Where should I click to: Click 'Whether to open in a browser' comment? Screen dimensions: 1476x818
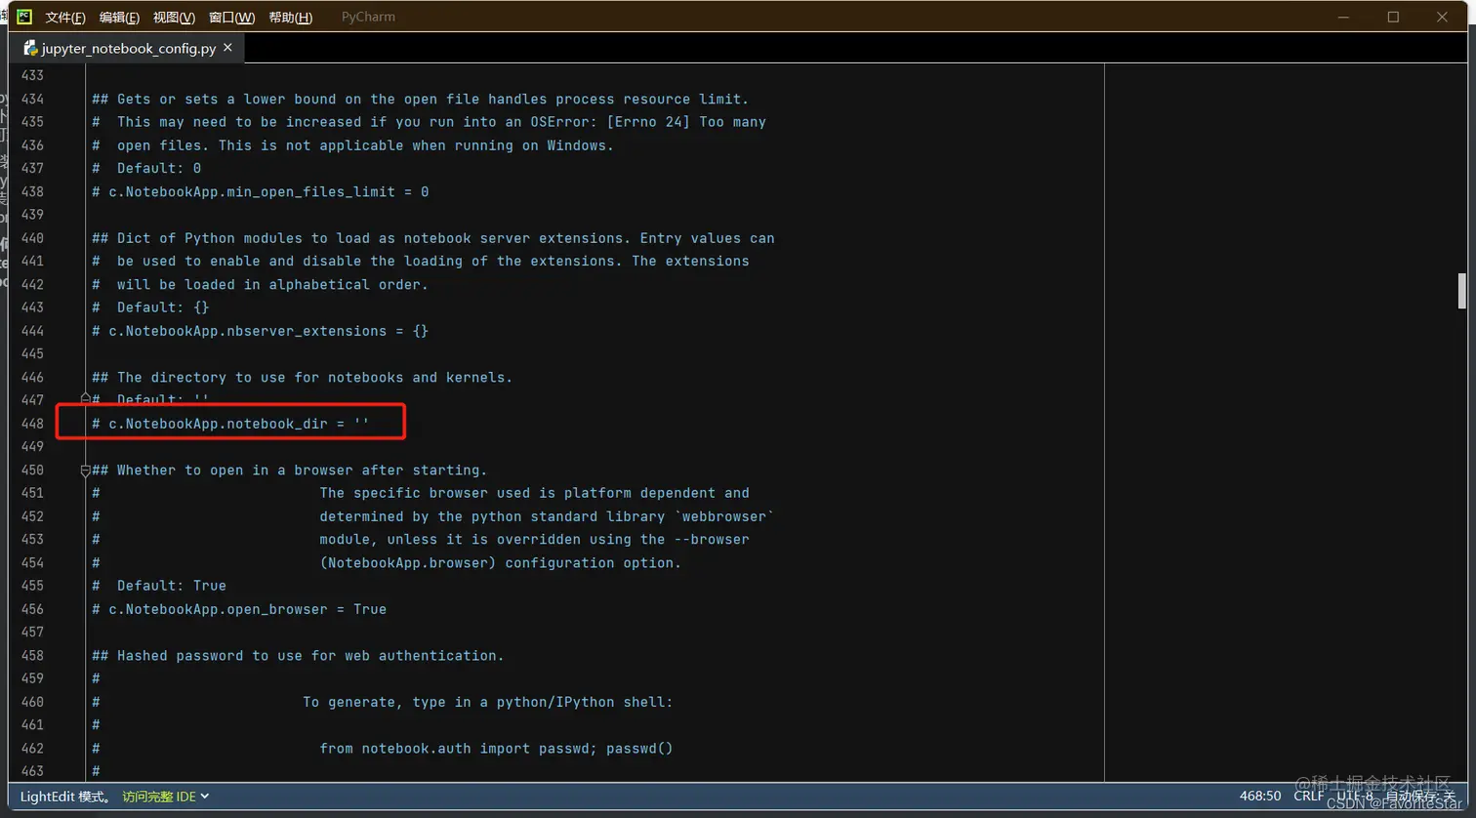289,470
